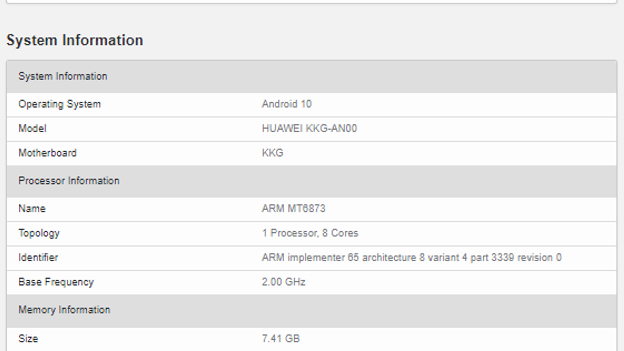The height and width of the screenshot is (351, 624).
Task: Click the large System Information page heading
Action: [x=74, y=40]
